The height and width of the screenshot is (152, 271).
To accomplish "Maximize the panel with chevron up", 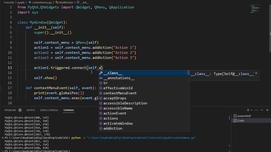I will point(262,110).
